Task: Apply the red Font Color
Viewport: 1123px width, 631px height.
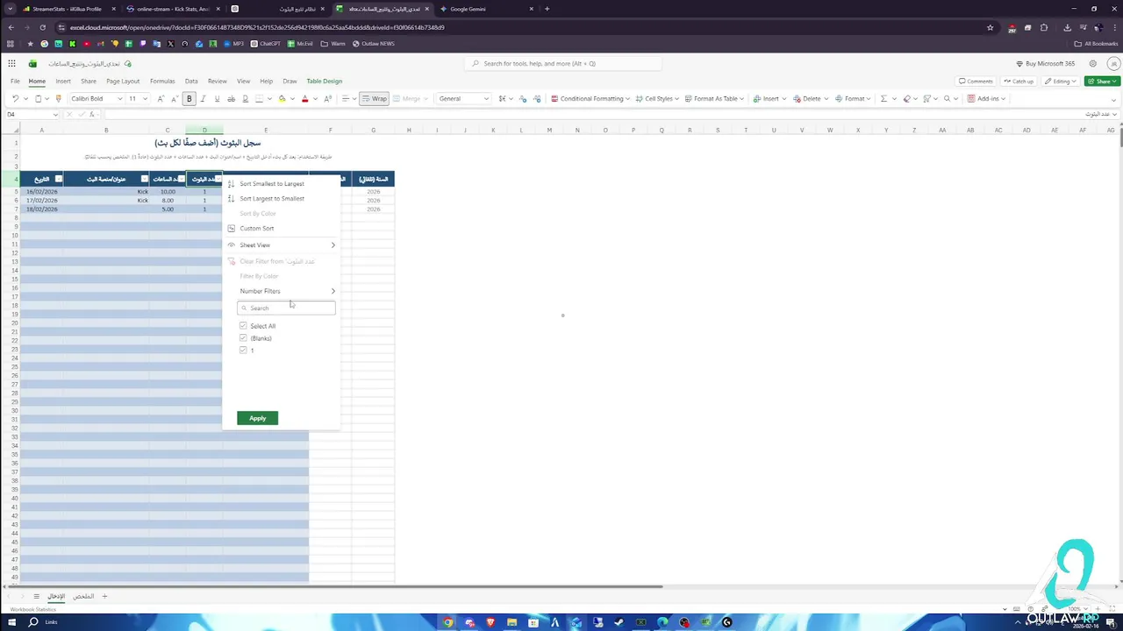Action: pyautogui.click(x=304, y=98)
